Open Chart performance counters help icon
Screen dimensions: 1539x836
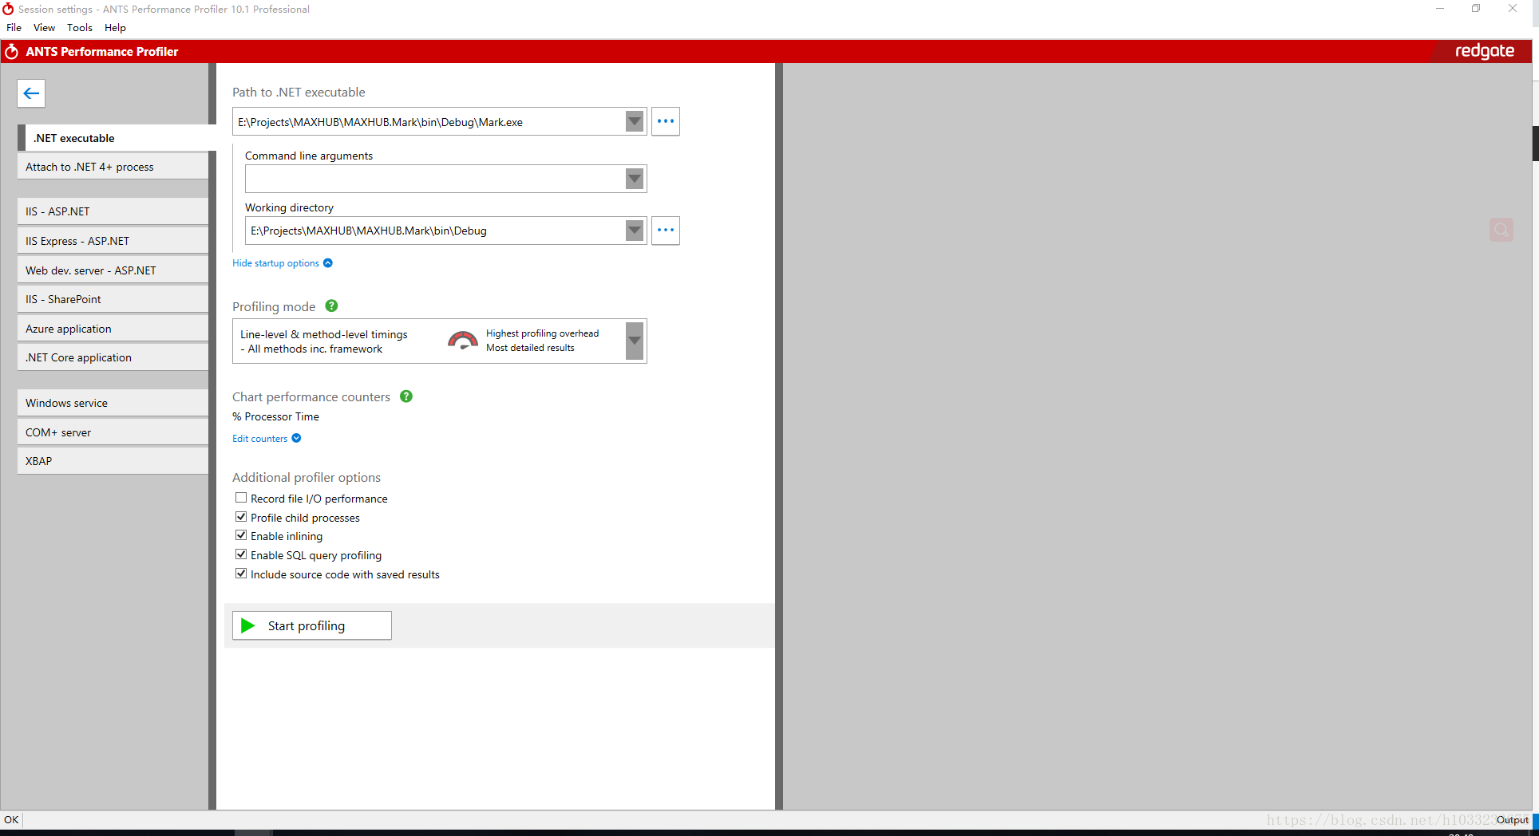click(x=406, y=396)
